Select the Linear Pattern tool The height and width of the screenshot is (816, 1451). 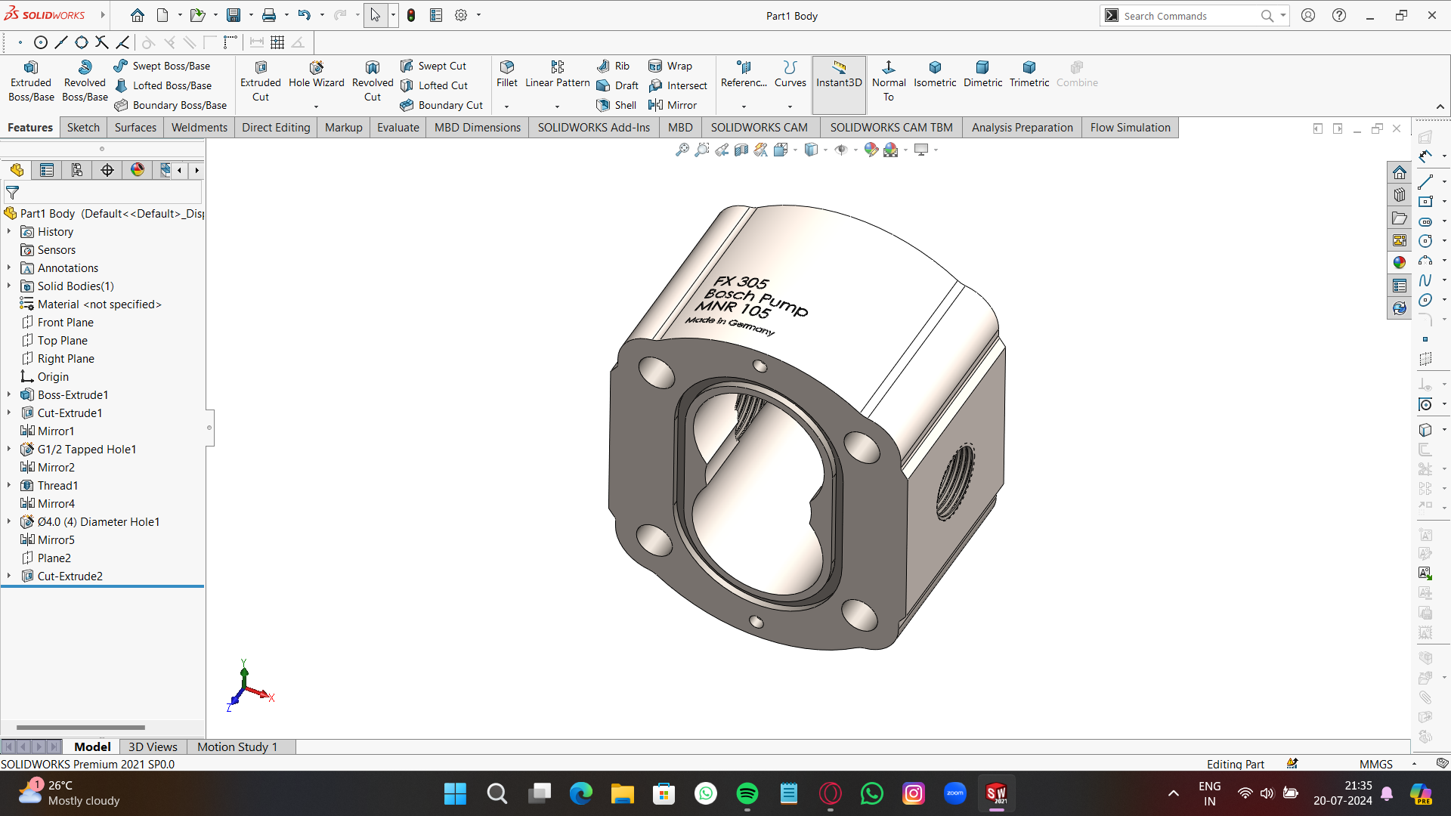(x=558, y=76)
